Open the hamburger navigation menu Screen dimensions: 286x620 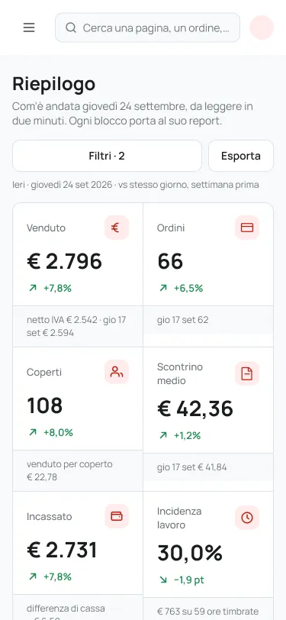point(29,27)
